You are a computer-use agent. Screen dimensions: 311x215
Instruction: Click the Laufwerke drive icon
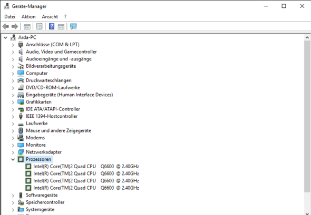(21, 124)
